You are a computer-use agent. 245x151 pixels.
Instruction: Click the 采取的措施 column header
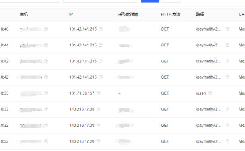[128, 14]
